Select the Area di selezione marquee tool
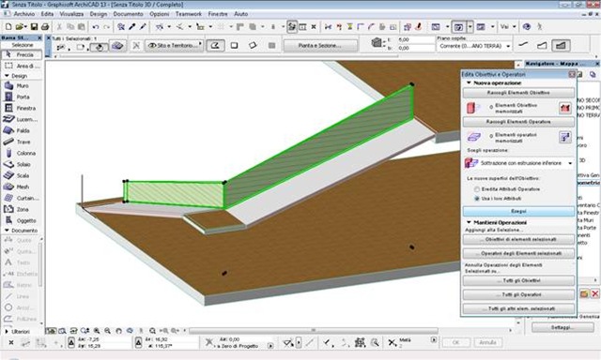 22,67
